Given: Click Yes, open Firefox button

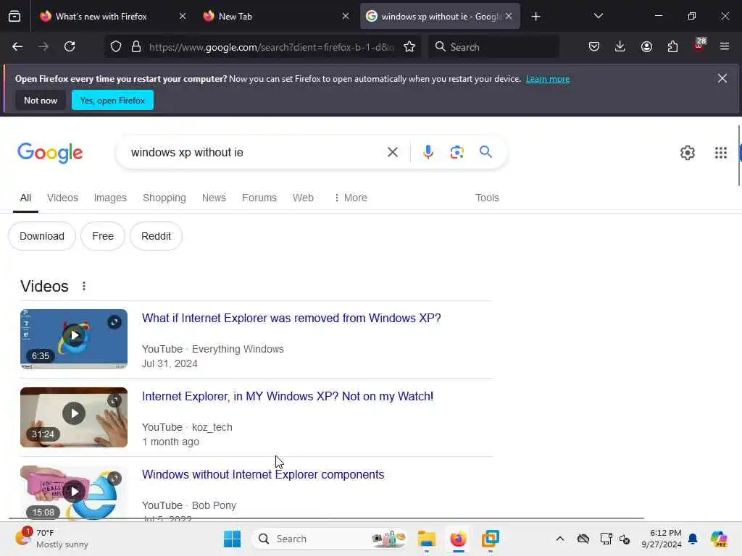Looking at the screenshot, I should pyautogui.click(x=112, y=100).
